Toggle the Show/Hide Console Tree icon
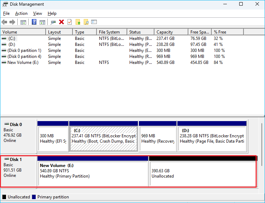The width and height of the screenshot is (265, 203). 23,22
